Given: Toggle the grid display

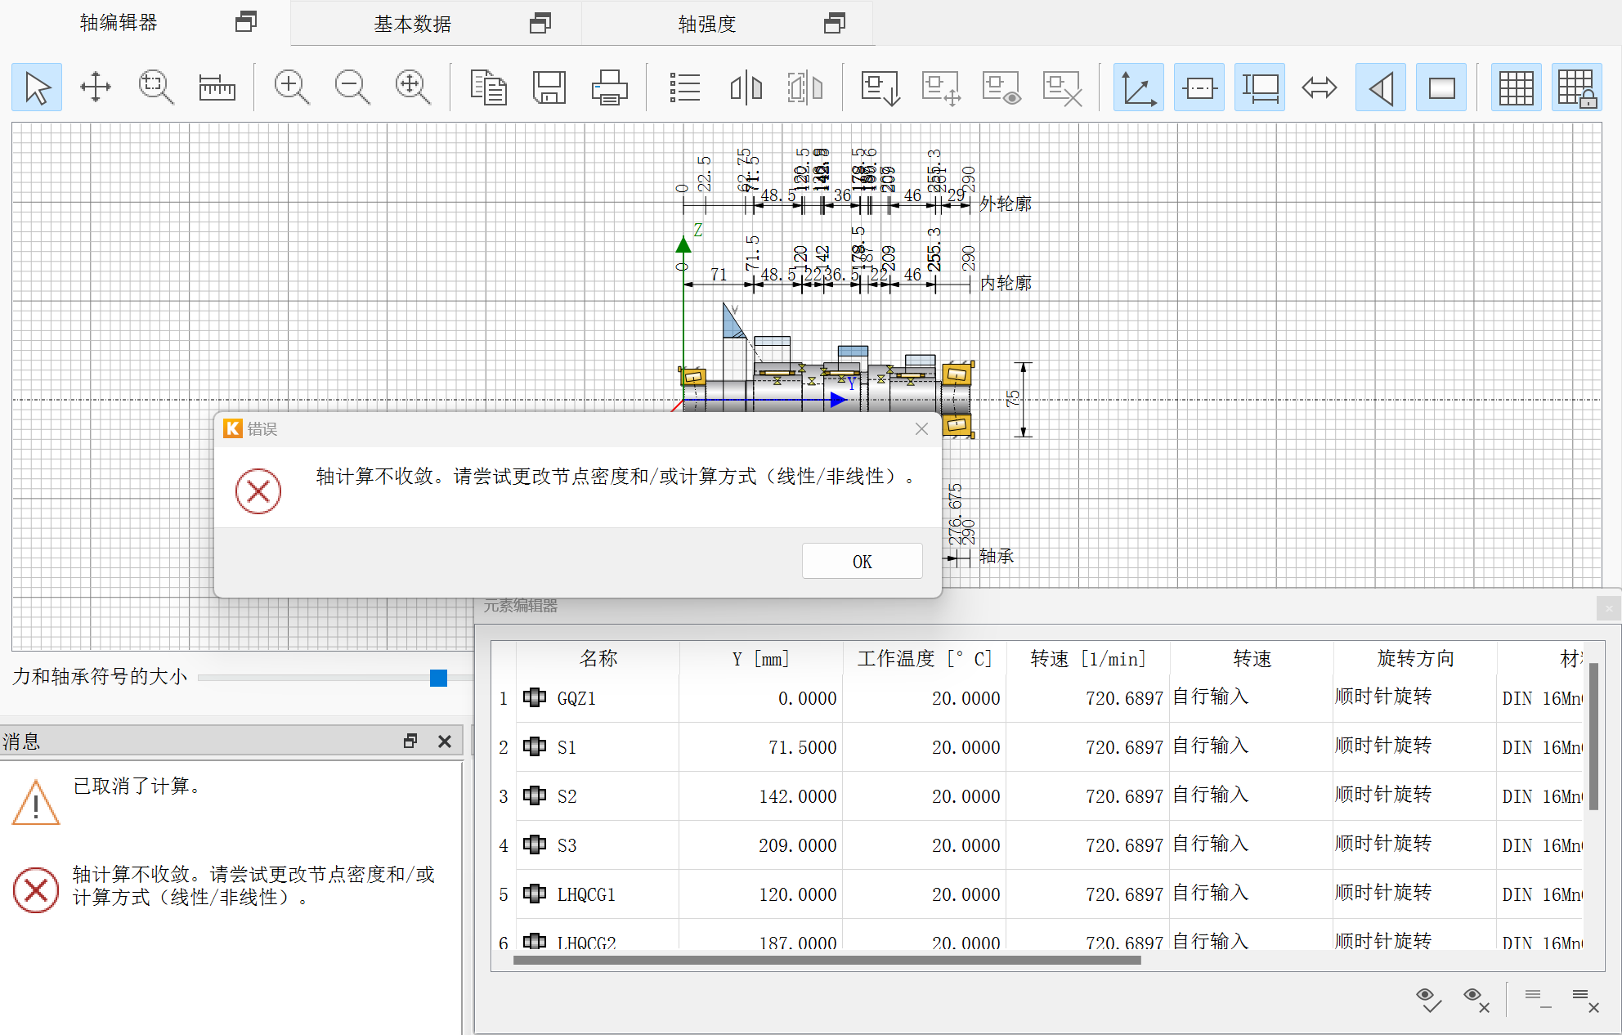Looking at the screenshot, I should (1516, 87).
